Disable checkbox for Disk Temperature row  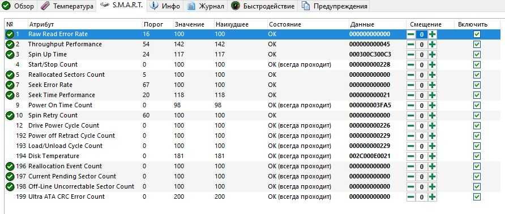(x=477, y=156)
